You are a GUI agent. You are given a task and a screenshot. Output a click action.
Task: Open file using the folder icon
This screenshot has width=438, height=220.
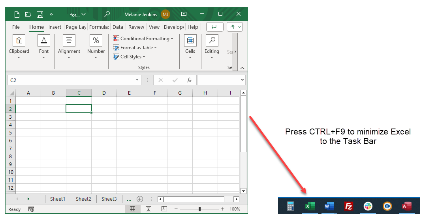28,14
